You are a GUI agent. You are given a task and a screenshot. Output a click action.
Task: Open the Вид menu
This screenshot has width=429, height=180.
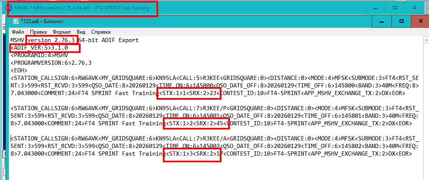[x=81, y=32]
